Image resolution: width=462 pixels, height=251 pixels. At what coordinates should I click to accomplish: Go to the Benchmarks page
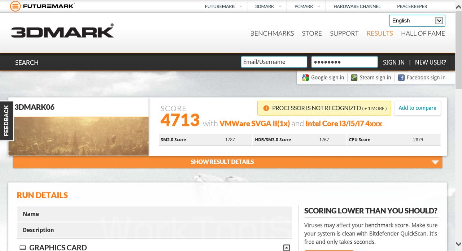point(272,33)
